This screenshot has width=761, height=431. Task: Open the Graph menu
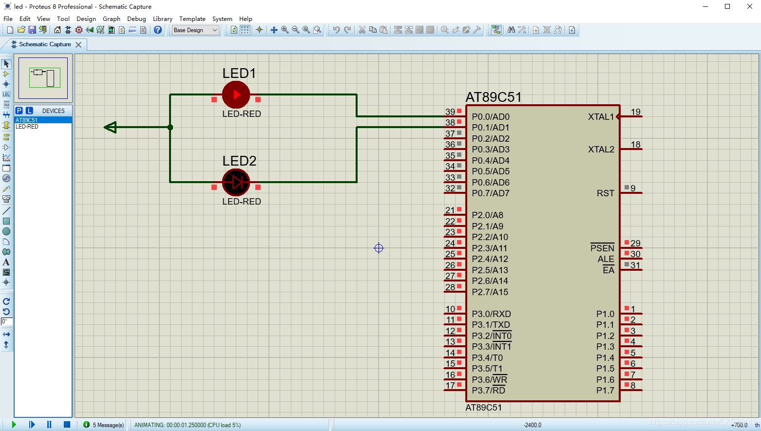point(112,19)
